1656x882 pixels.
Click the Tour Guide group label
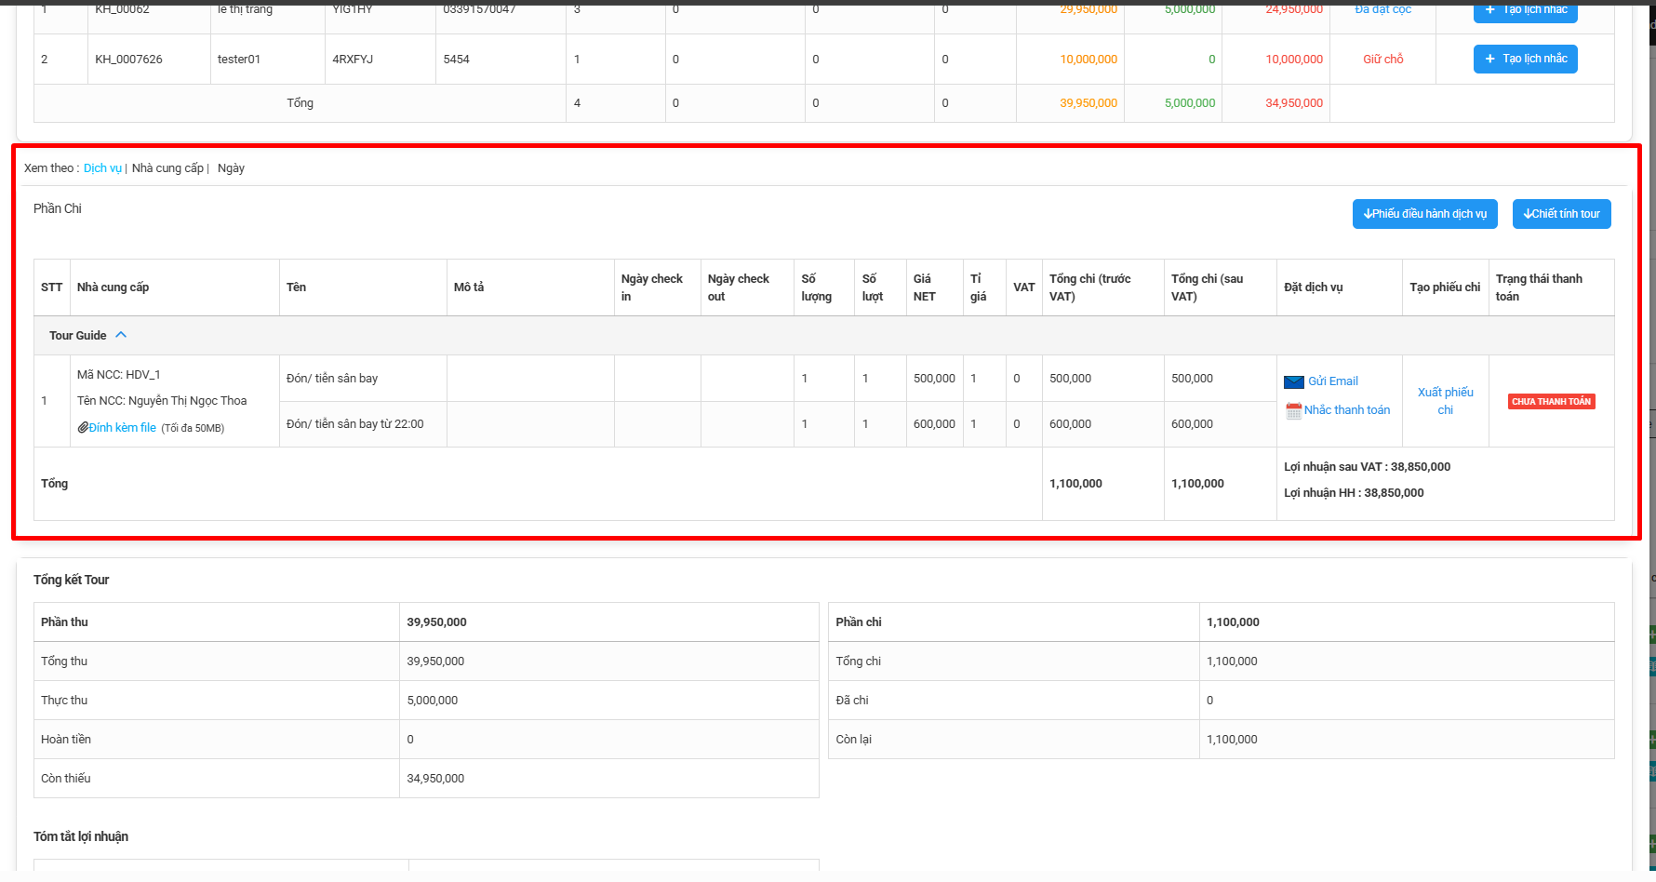pos(78,336)
